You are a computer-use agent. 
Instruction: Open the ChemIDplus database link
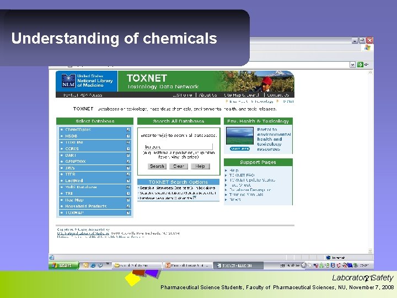pyautogui.click(x=78, y=130)
